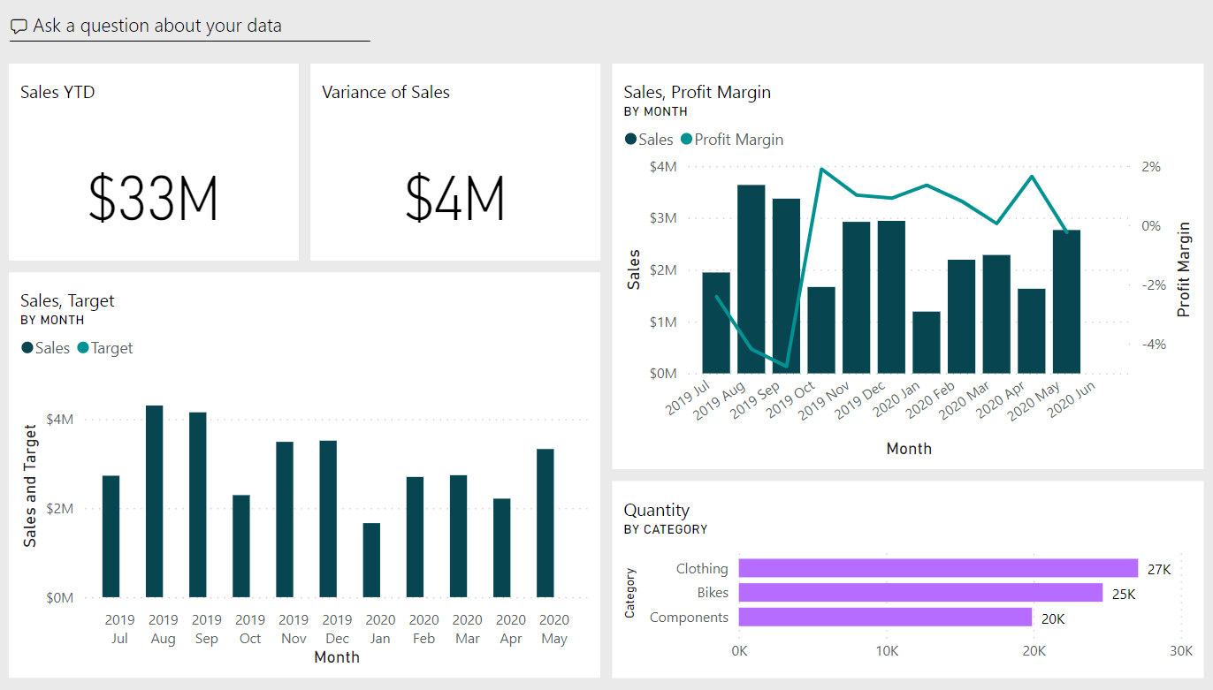This screenshot has height=690, width=1213.
Task: Select the 2020 Mar bar in Sales, Target chart
Action: [x=458, y=536]
